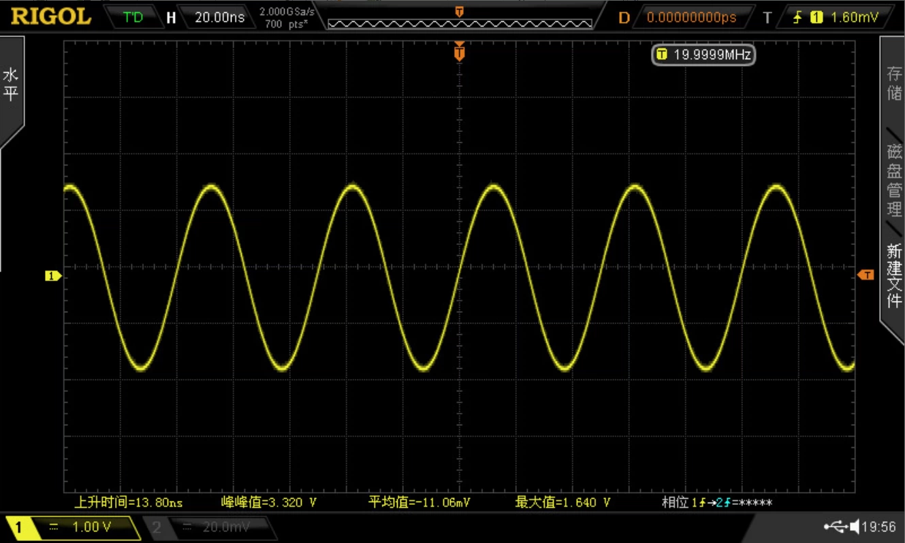Click the horizontal timebase H label
The width and height of the screenshot is (905, 543).
pos(172,18)
